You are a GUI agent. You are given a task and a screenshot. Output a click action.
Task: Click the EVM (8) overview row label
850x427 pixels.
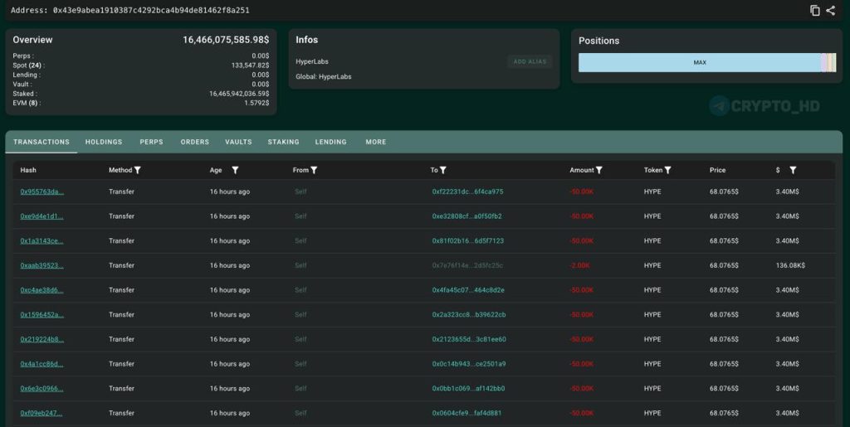pos(27,103)
